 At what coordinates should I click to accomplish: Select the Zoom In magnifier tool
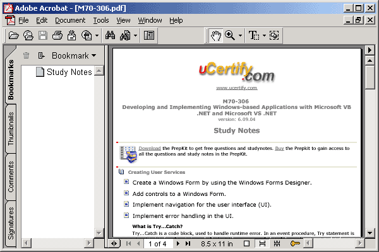point(230,35)
